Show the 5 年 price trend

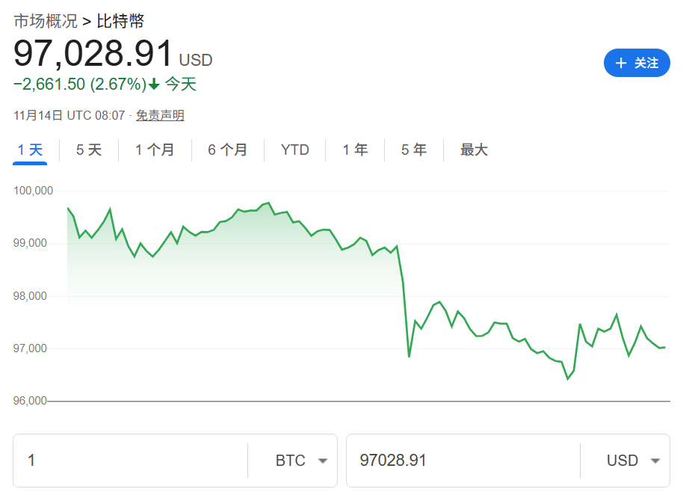pos(413,150)
